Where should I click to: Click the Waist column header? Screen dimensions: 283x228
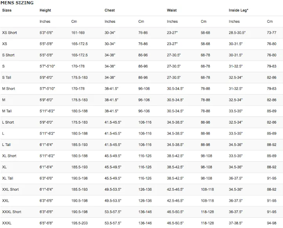(172, 10)
